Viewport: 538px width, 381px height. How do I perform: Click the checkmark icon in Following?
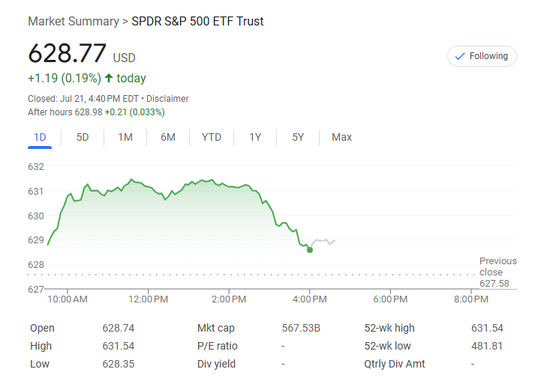458,56
